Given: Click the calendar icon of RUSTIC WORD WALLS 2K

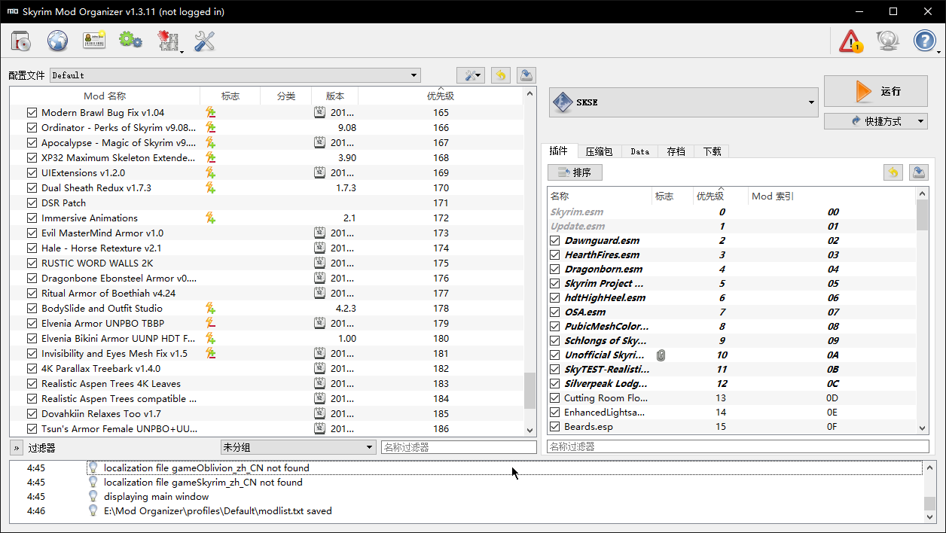Looking at the screenshot, I should pyautogui.click(x=319, y=263).
